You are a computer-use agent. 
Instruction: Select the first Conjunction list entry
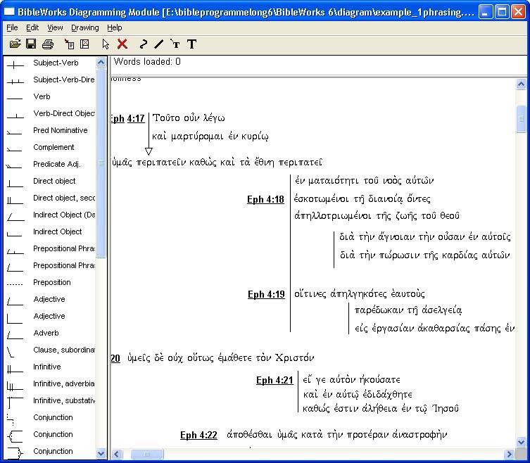pyautogui.click(x=53, y=418)
